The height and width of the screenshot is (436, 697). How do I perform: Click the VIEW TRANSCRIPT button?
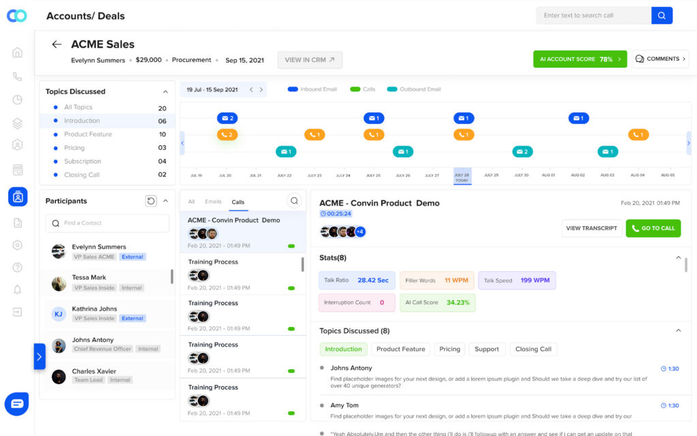tap(591, 228)
